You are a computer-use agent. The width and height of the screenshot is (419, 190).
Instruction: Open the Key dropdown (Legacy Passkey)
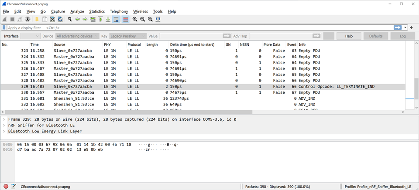click(x=128, y=36)
